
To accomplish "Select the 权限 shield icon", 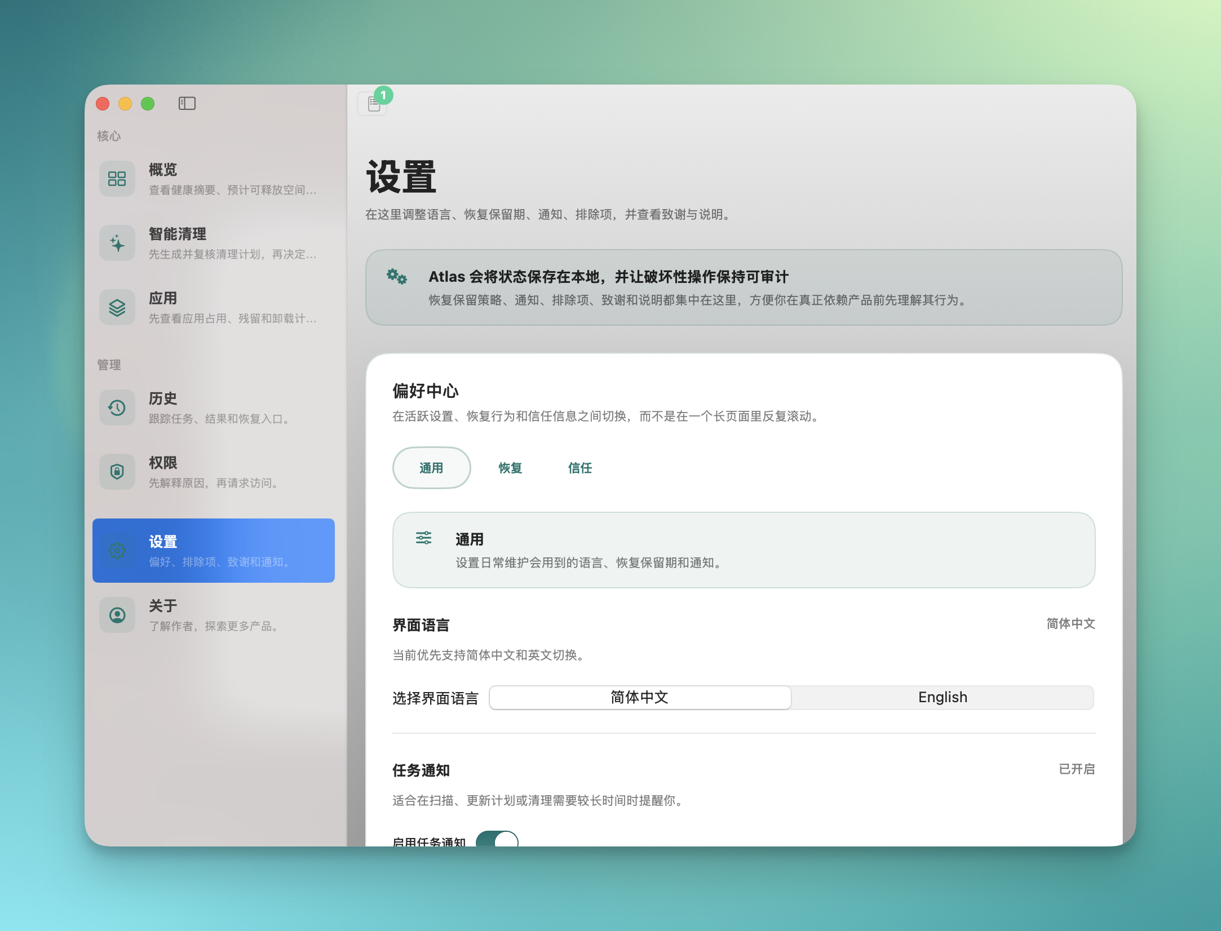I will pyautogui.click(x=117, y=471).
